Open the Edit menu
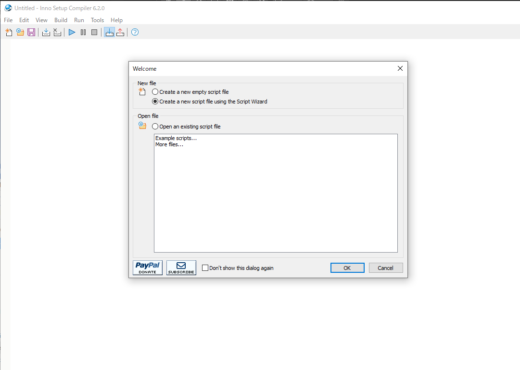The width and height of the screenshot is (520, 370). [x=24, y=20]
